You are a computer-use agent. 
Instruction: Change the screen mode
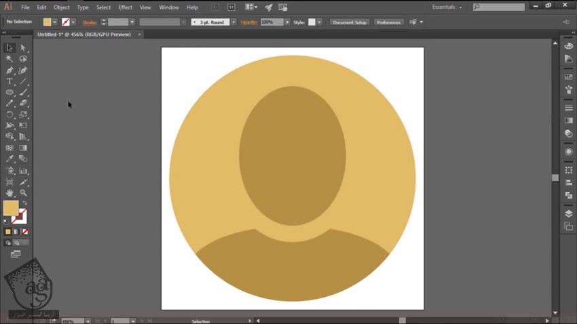pyautogui.click(x=16, y=254)
